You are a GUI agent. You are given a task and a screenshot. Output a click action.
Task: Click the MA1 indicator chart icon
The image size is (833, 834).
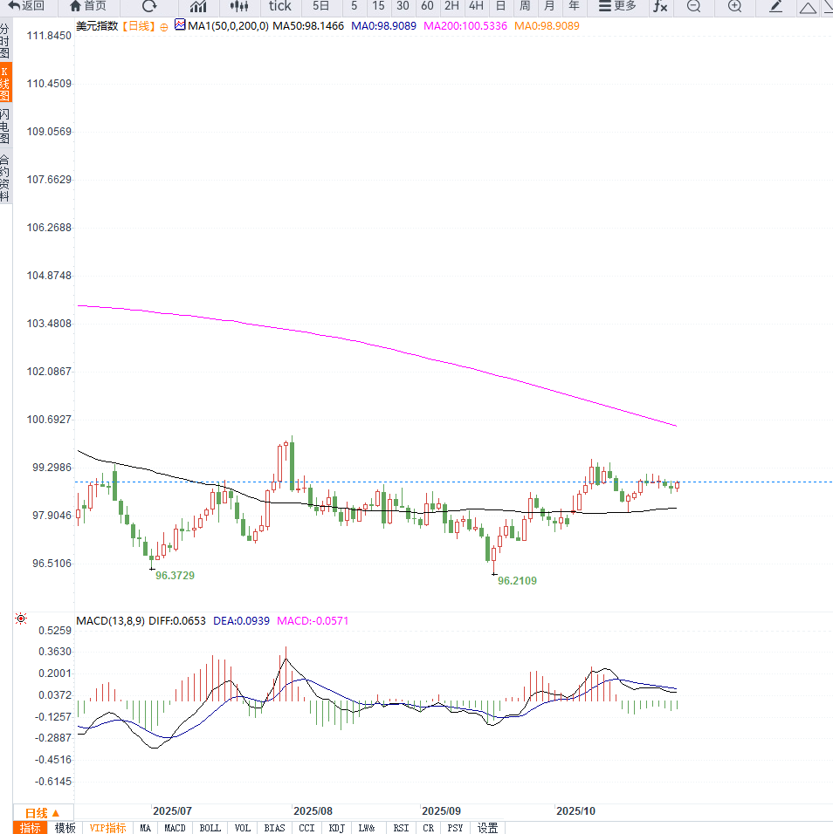(180, 24)
